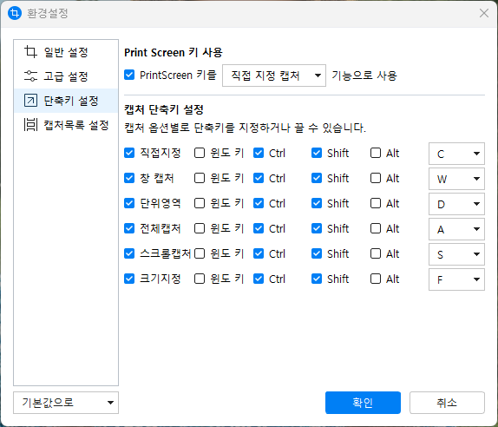Image resolution: width=498 pixels, height=427 pixels.
Task: Click the arrow icon beside 단축키 설정
Action: pos(31,101)
